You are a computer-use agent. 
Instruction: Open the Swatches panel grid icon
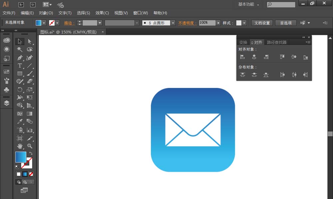tap(7, 72)
